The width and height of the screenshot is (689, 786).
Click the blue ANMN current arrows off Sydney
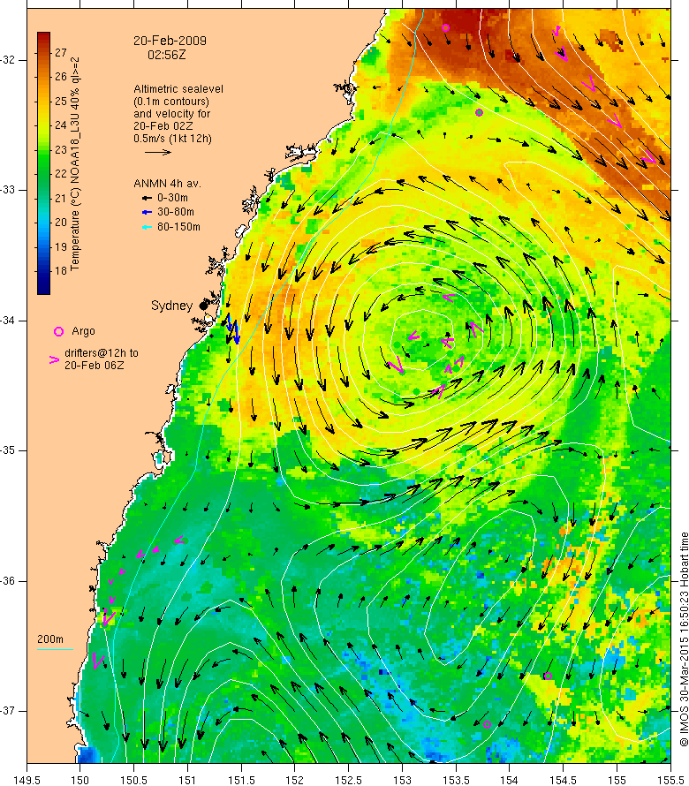click(x=233, y=329)
